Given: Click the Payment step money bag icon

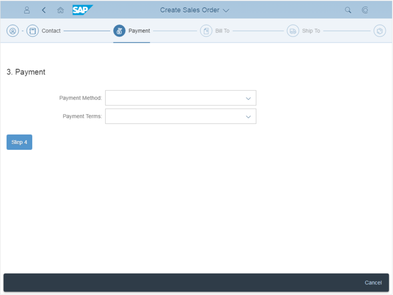Looking at the screenshot, I should [119, 31].
